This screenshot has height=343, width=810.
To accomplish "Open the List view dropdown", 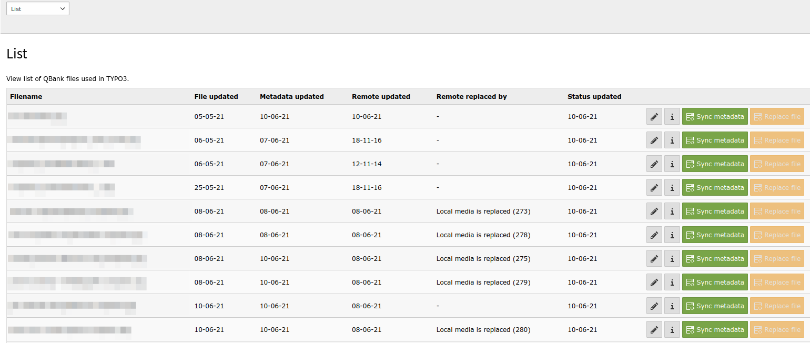I will pyautogui.click(x=37, y=8).
